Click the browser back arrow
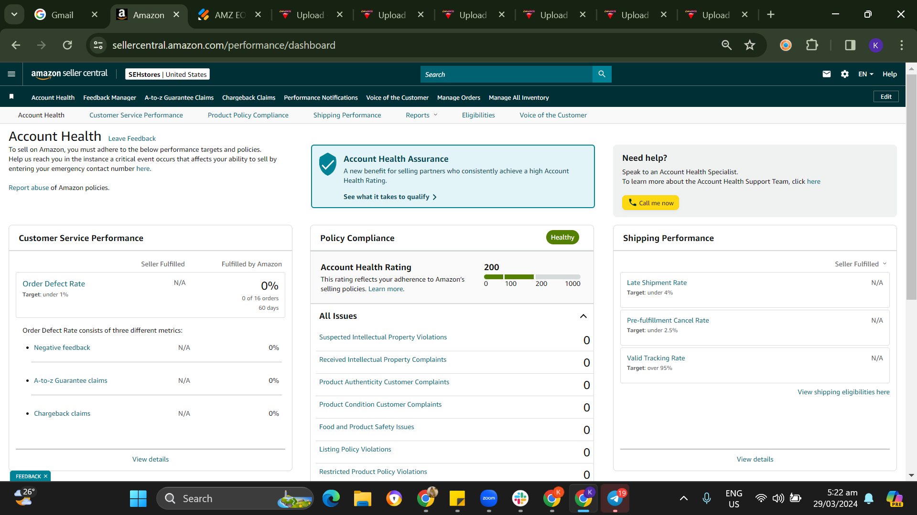 click(x=16, y=45)
